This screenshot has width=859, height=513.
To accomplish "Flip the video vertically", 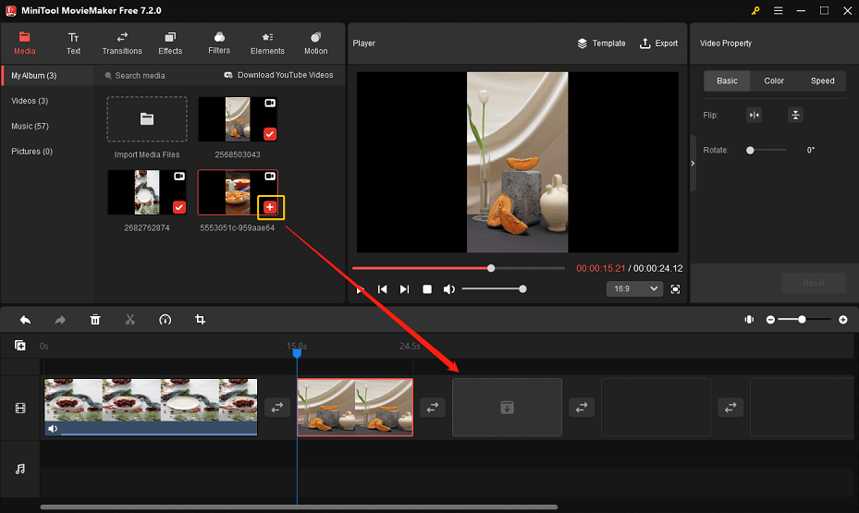I will point(795,115).
